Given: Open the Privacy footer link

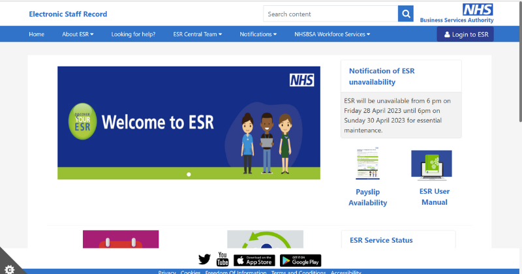Looking at the screenshot, I should click(167, 271).
